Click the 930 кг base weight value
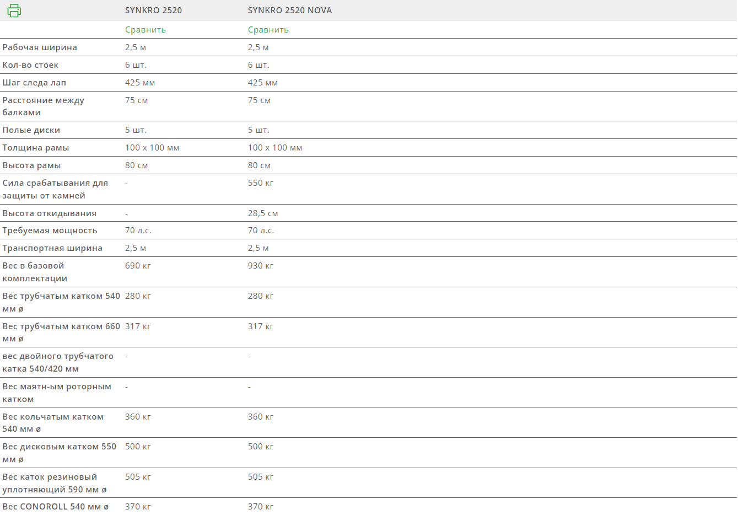738x515 pixels. [261, 266]
